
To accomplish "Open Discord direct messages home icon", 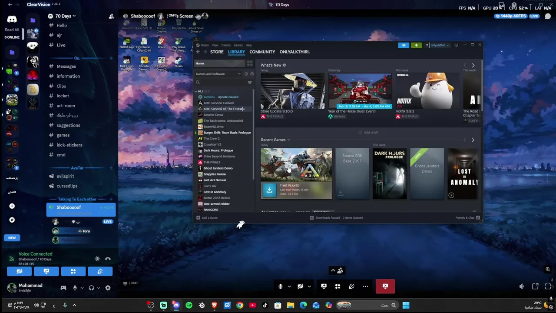I will (x=12, y=20).
